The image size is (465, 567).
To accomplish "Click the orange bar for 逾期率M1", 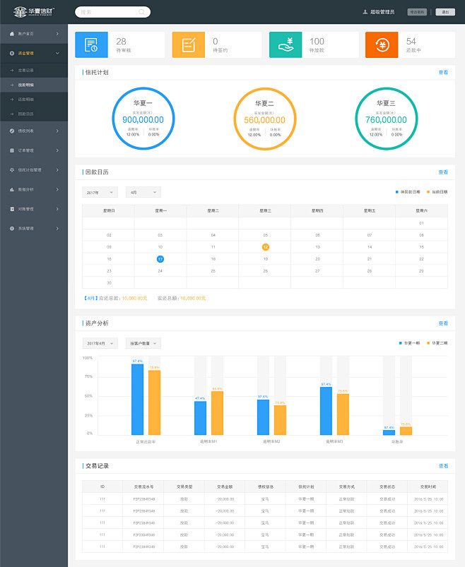I will click(217, 413).
